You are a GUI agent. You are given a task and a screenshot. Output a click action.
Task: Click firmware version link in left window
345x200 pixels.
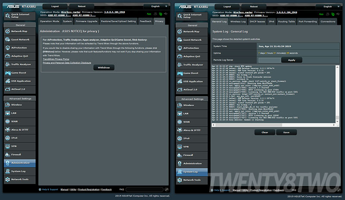pyautogui.click(x=114, y=12)
